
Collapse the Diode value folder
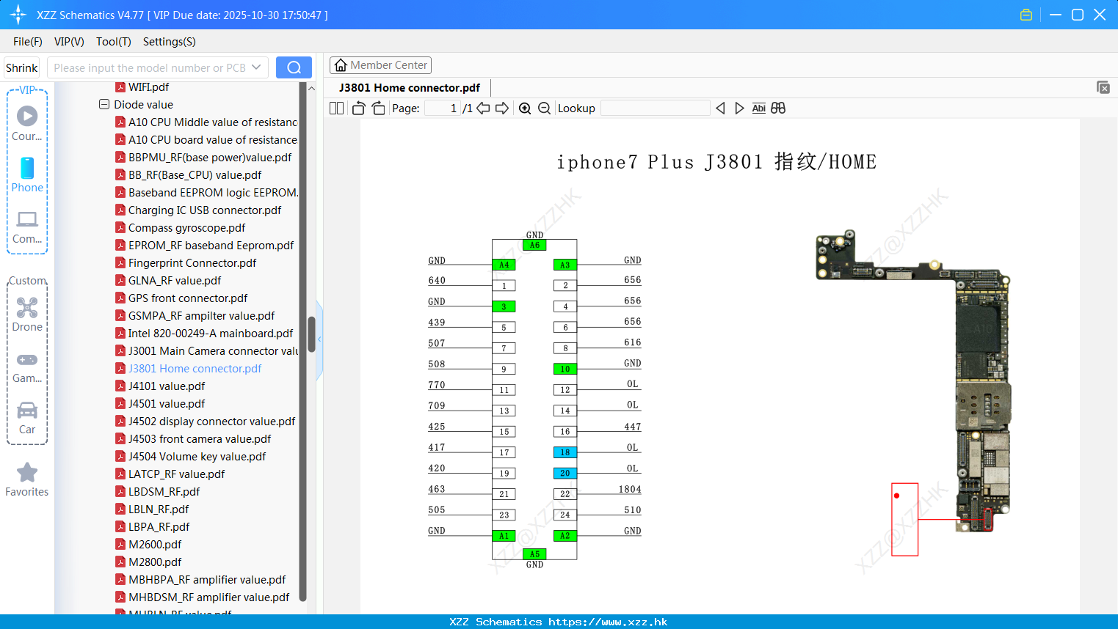pyautogui.click(x=104, y=104)
